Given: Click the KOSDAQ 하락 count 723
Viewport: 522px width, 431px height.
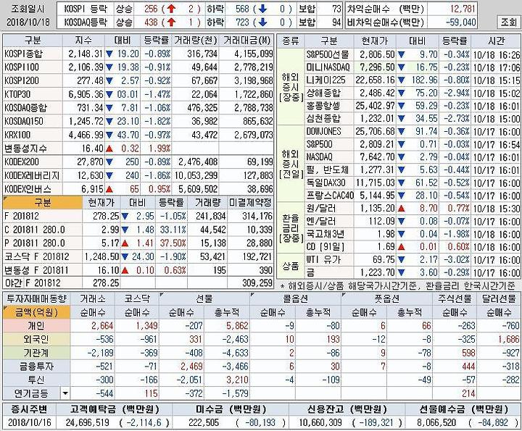Looking at the screenshot, I should click(x=242, y=22).
